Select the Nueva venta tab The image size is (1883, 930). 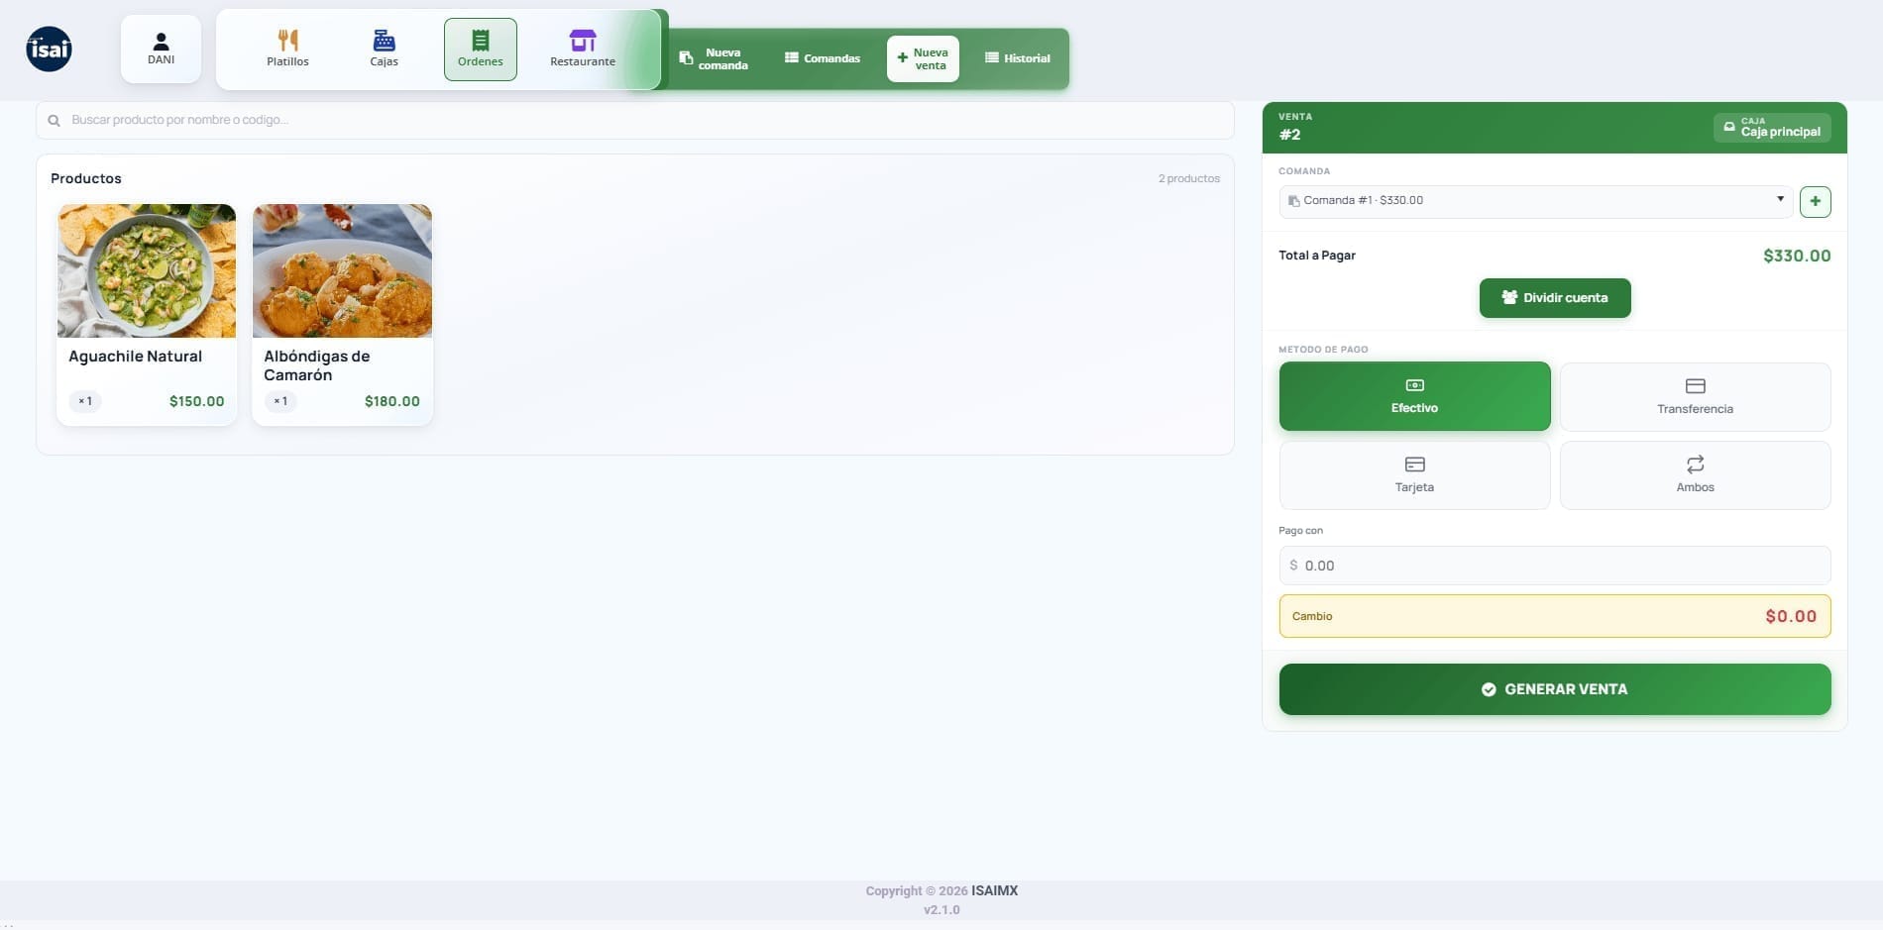[x=923, y=58]
